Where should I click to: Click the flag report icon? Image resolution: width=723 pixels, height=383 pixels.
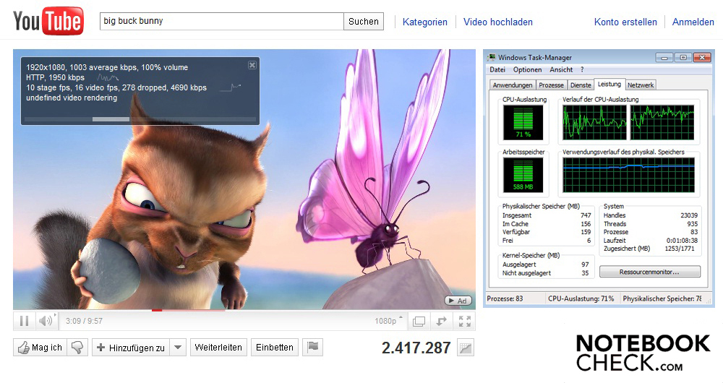[312, 348]
